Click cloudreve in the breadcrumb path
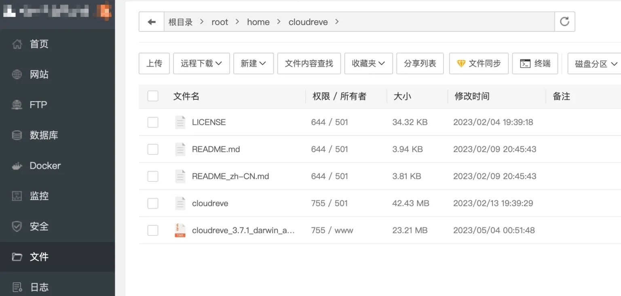Screen dimensions: 621x296 308,22
